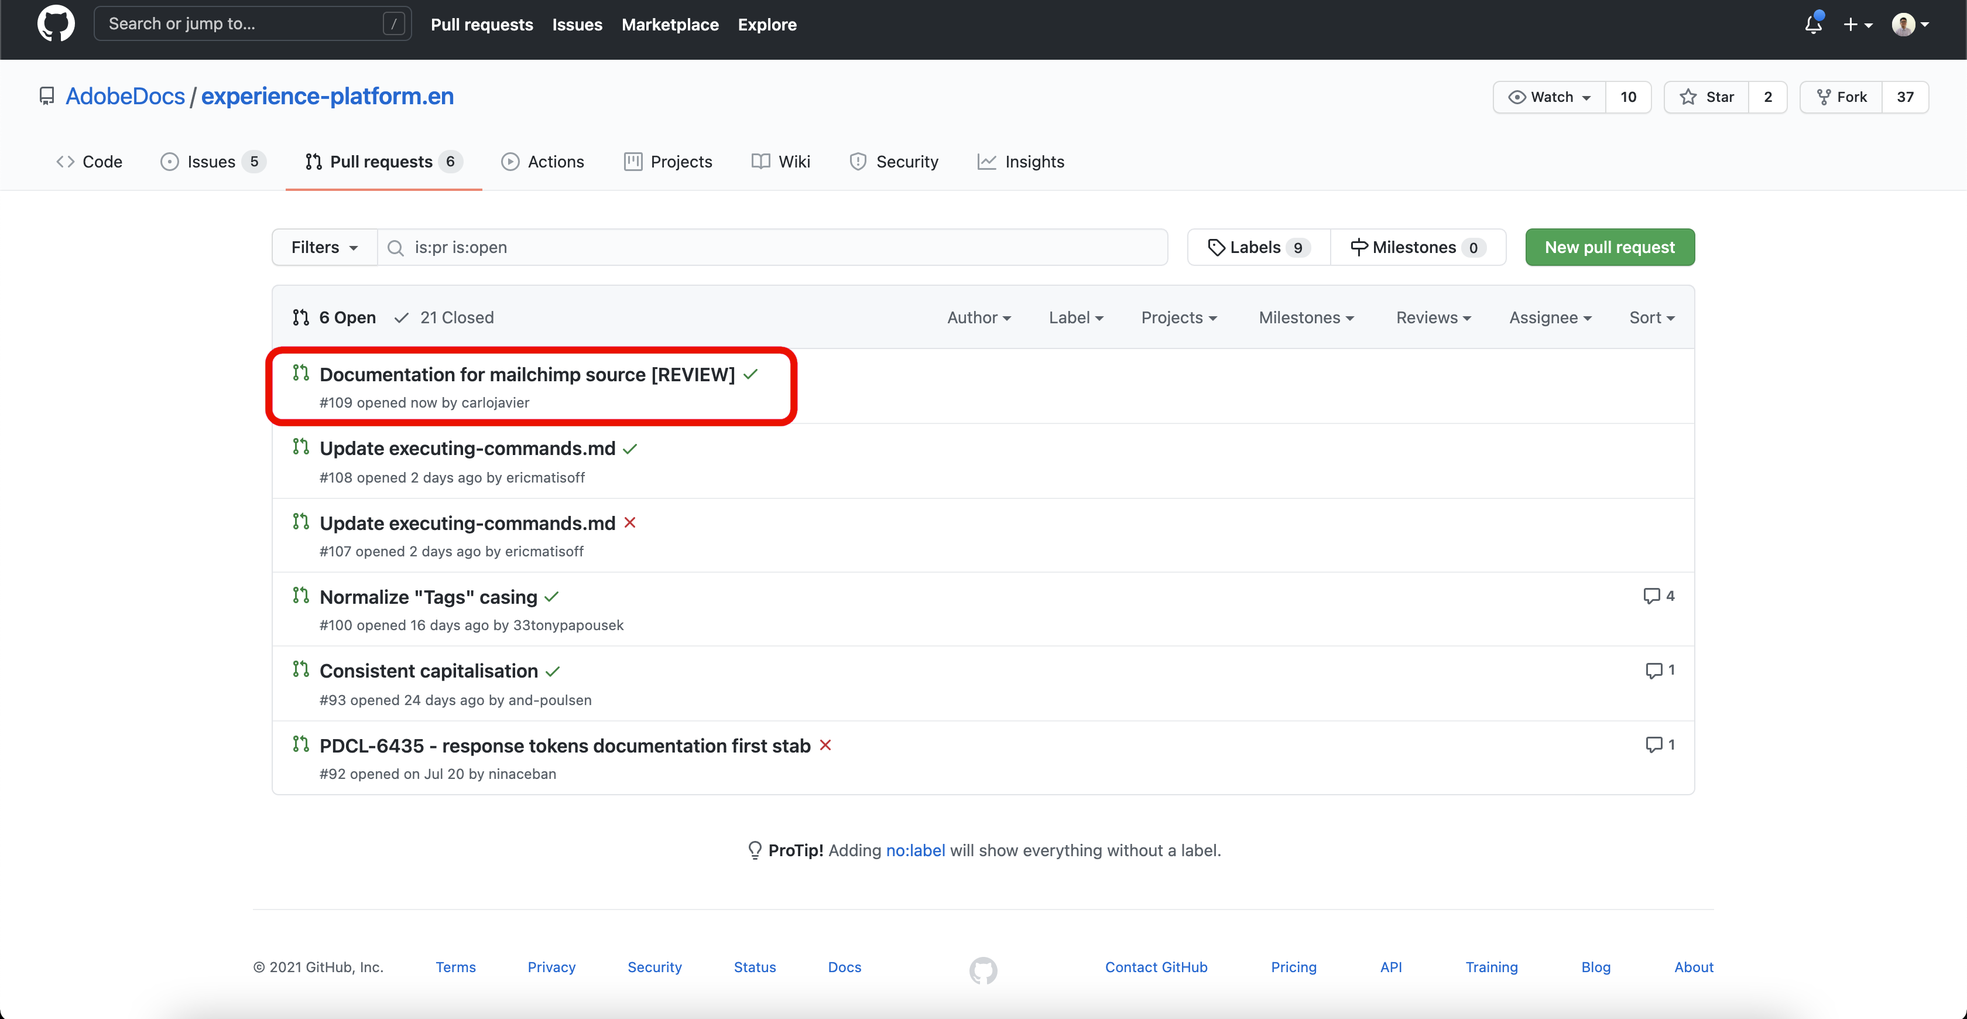This screenshot has width=1967, height=1019.
Task: Expand the Watch dropdown menu
Action: click(x=1550, y=97)
